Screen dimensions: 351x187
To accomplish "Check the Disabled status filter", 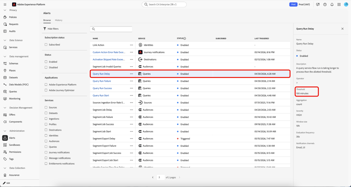I will coord(46,68).
